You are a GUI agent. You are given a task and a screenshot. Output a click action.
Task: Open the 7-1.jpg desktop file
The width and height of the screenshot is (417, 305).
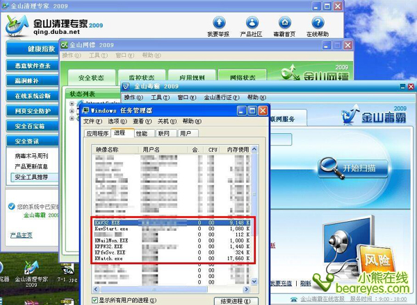click(x=67, y=273)
